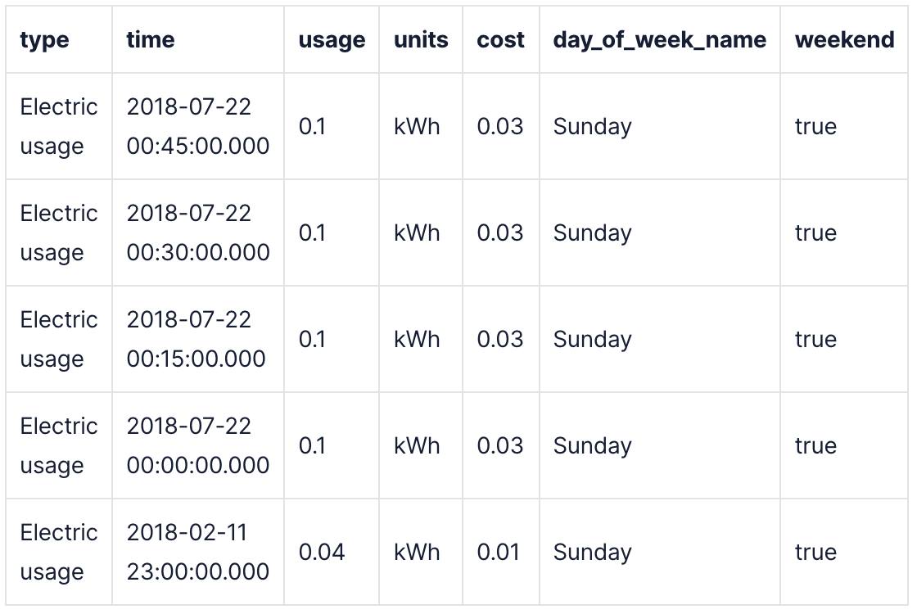Select "Electric usage" in the 00:45:00 row
The width and height of the screenshot is (917, 614).
(x=59, y=126)
